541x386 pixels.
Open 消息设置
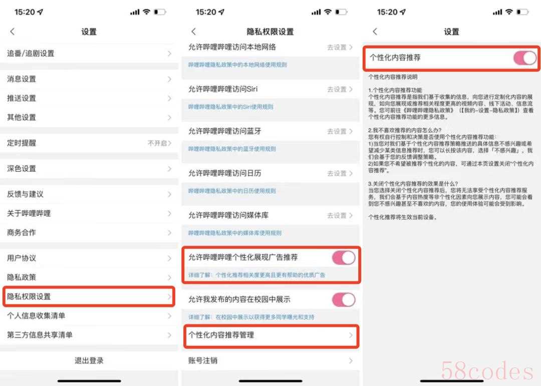(89, 79)
